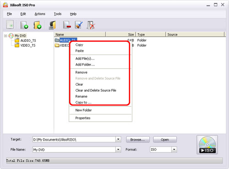Select VIDEO_TS in the left tree
229x169 pixels.
point(28,45)
